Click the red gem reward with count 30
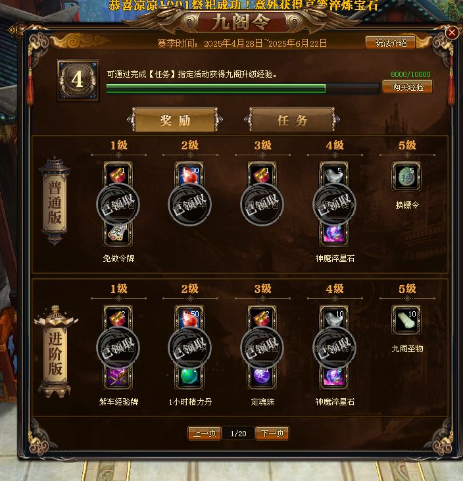 coord(189,174)
